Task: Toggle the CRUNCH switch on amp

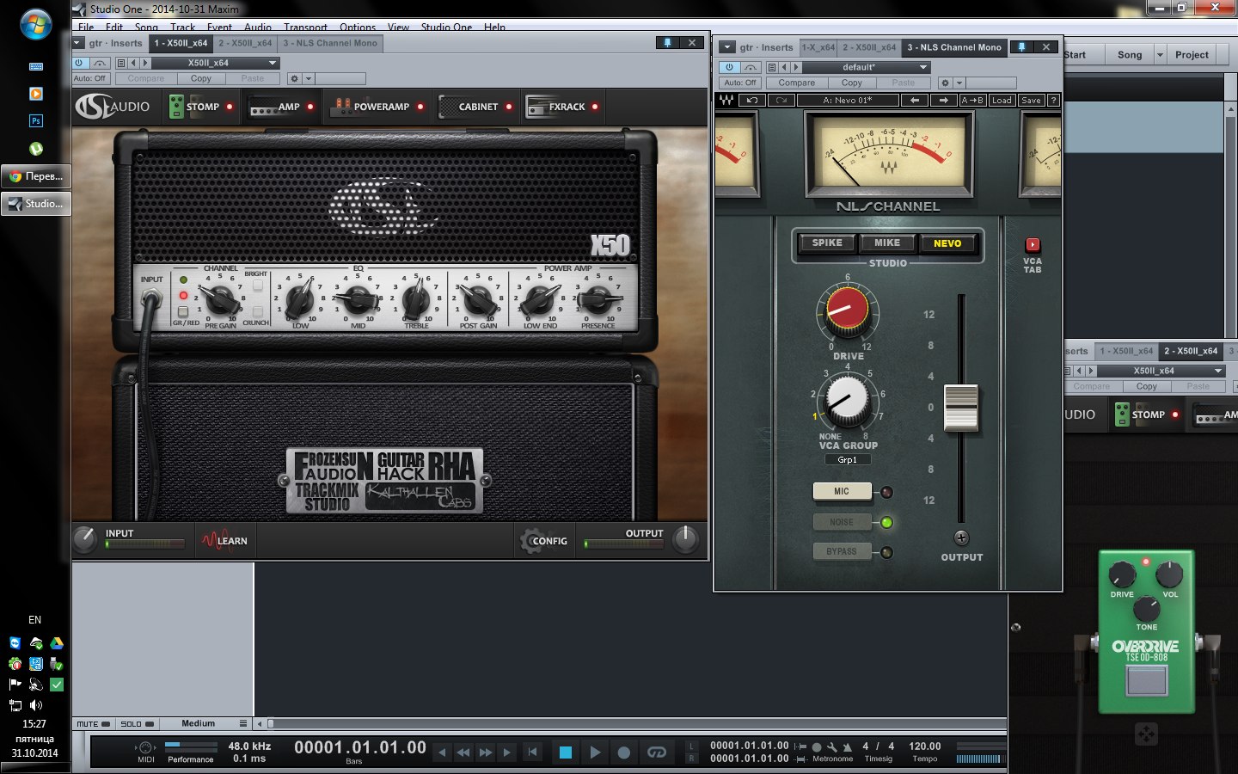Action: click(x=257, y=311)
